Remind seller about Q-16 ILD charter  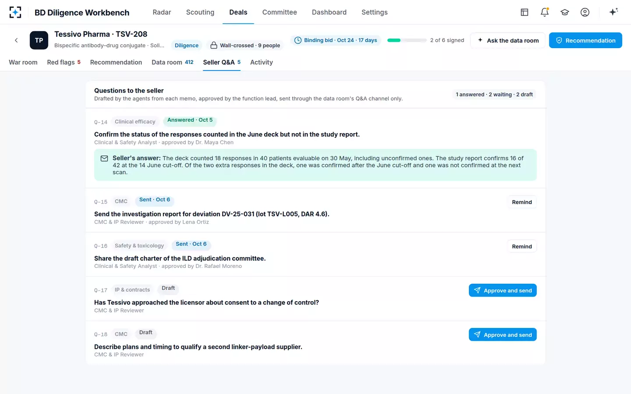[522, 246]
